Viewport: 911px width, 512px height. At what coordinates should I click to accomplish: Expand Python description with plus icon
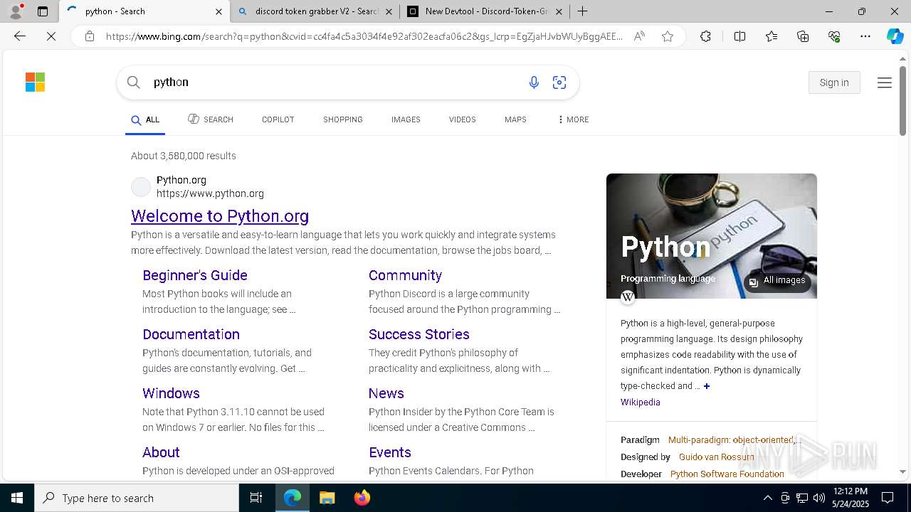pos(707,386)
